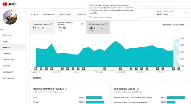Open How to get to Video manager video

130,102
